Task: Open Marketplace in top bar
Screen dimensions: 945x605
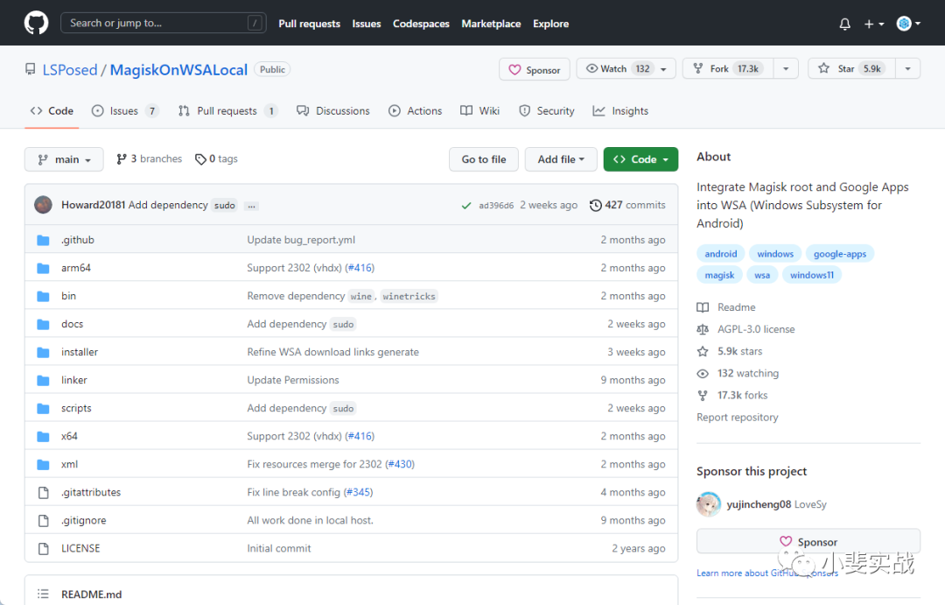Action: 491,24
